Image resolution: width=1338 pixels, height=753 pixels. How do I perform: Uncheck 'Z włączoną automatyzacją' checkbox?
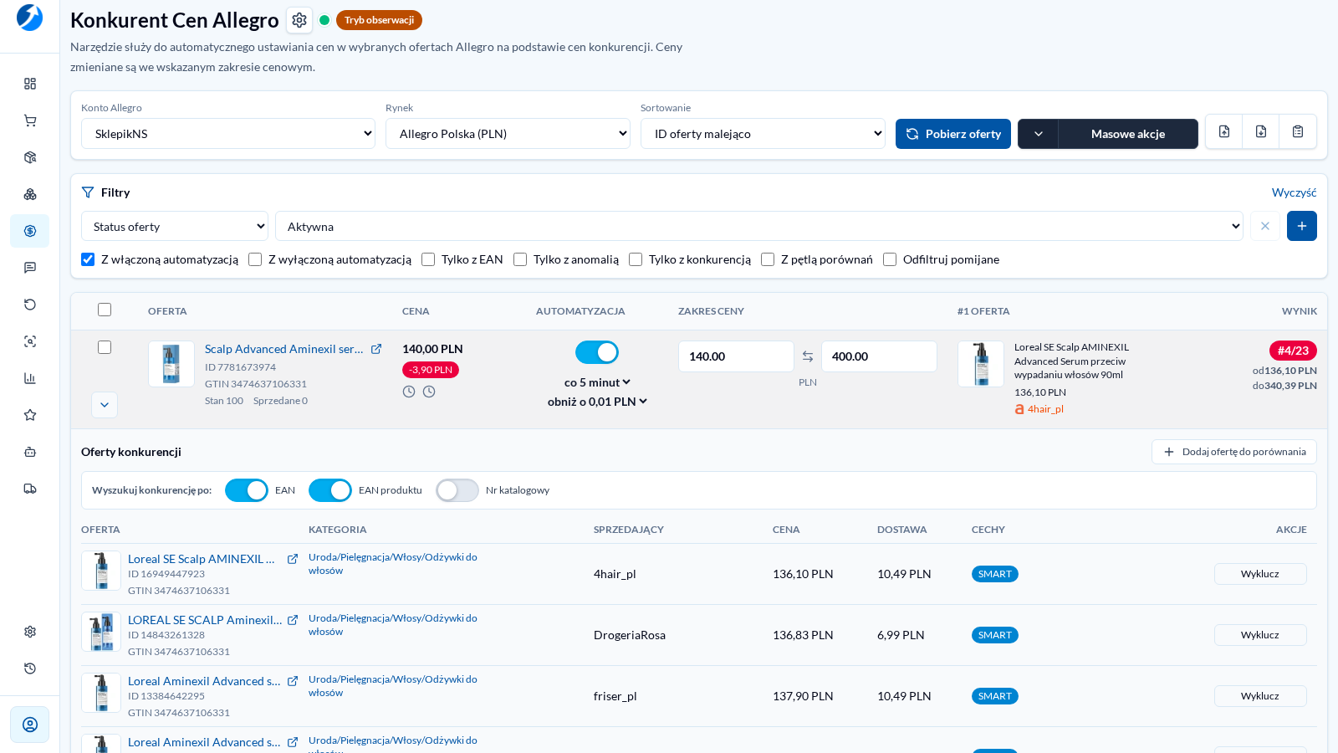tap(88, 259)
